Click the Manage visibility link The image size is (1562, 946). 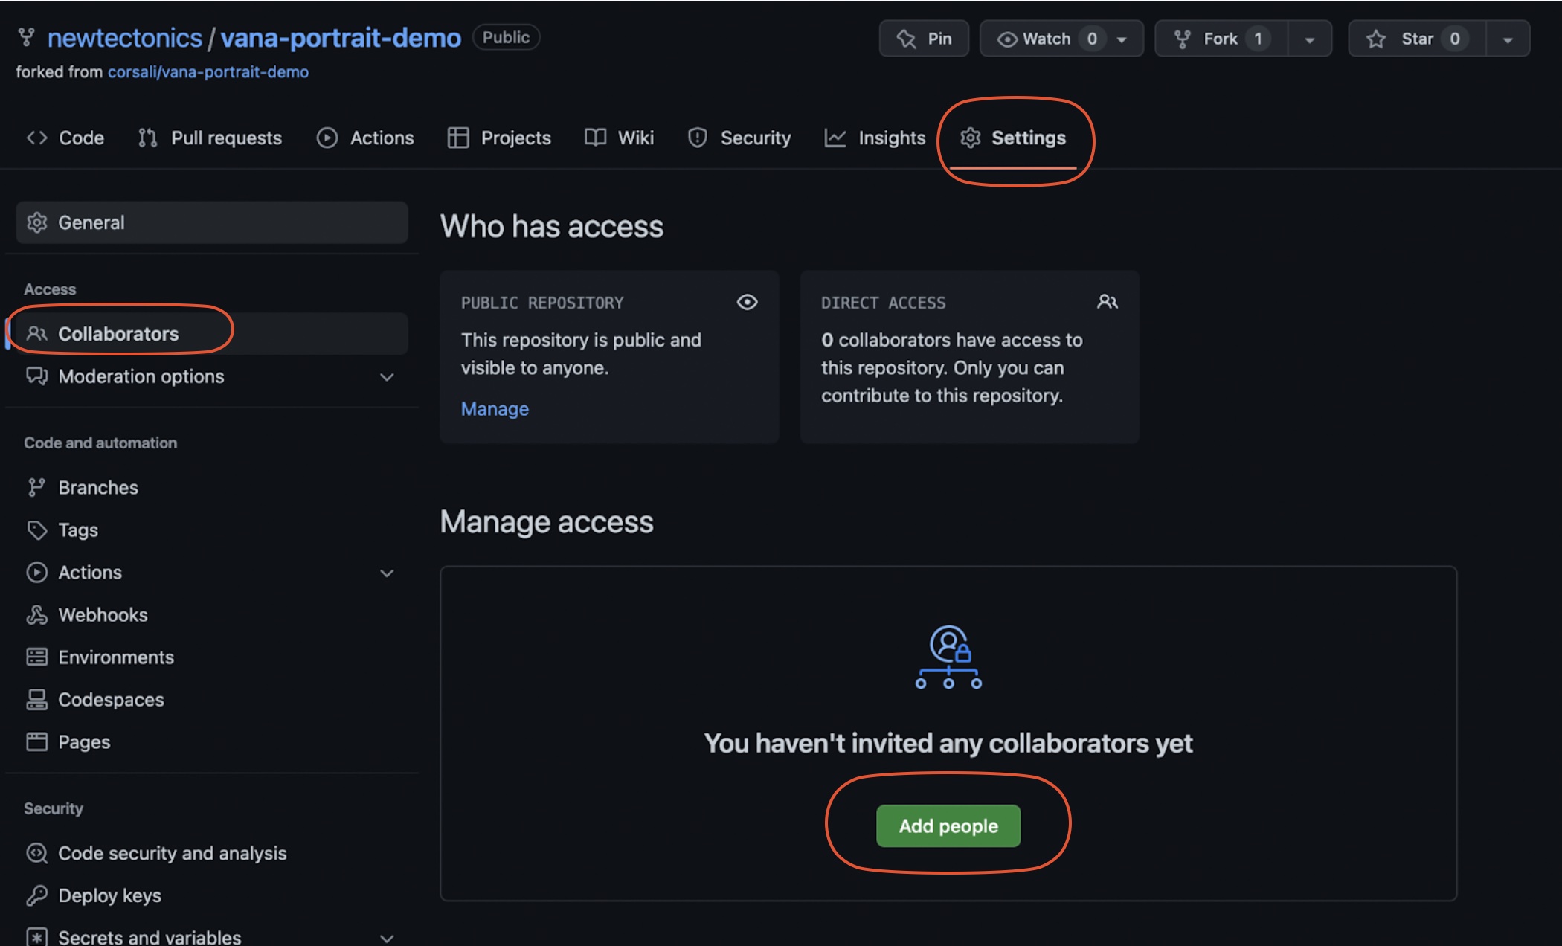pyautogui.click(x=495, y=409)
